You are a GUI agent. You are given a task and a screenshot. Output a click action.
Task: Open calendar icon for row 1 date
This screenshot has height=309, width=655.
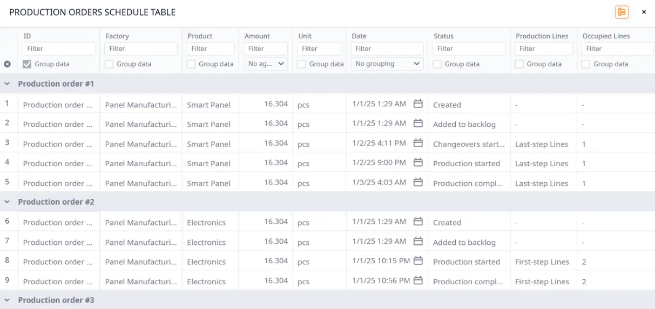[x=417, y=104]
